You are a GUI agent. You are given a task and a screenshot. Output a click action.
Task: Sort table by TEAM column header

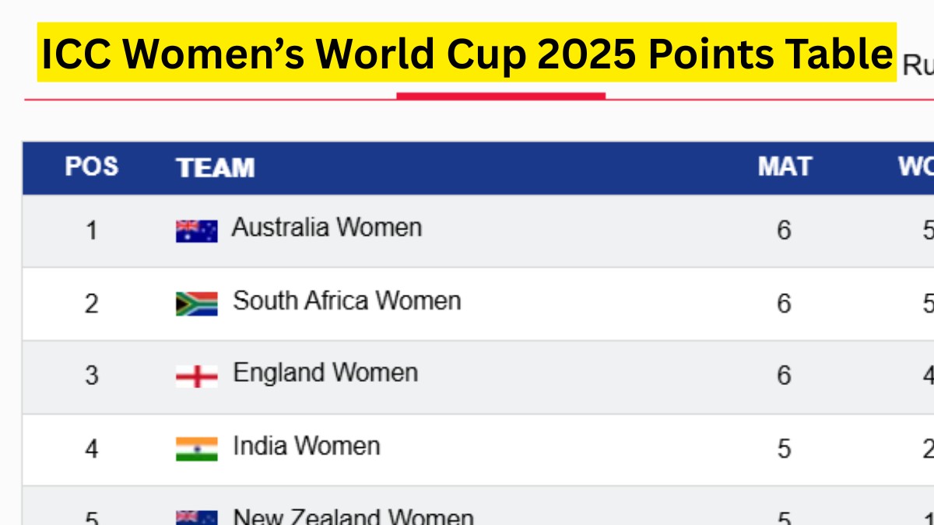[216, 168]
